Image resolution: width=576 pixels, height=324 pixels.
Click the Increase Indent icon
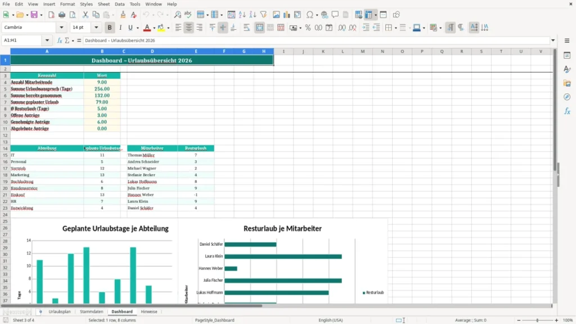click(x=366, y=28)
